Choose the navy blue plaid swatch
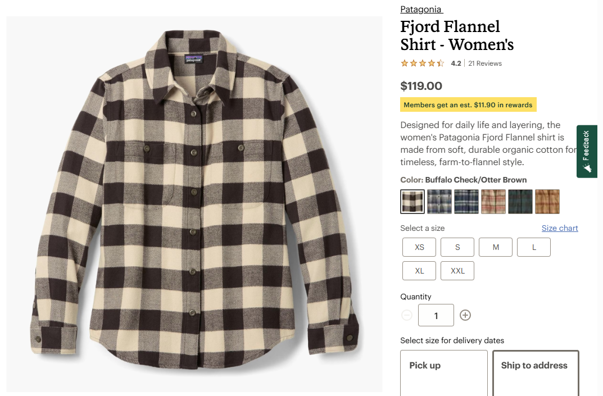Screen dimensions: 603x396 click(x=466, y=202)
